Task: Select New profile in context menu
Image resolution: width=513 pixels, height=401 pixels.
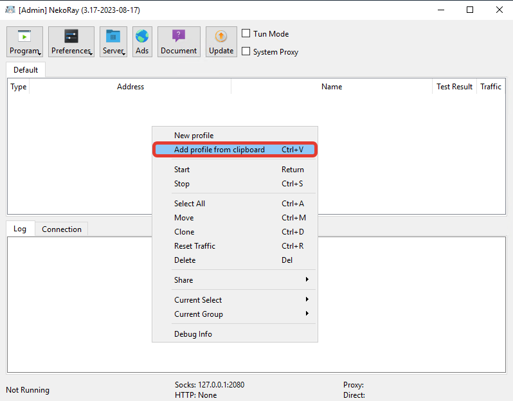Action: [x=194, y=136]
